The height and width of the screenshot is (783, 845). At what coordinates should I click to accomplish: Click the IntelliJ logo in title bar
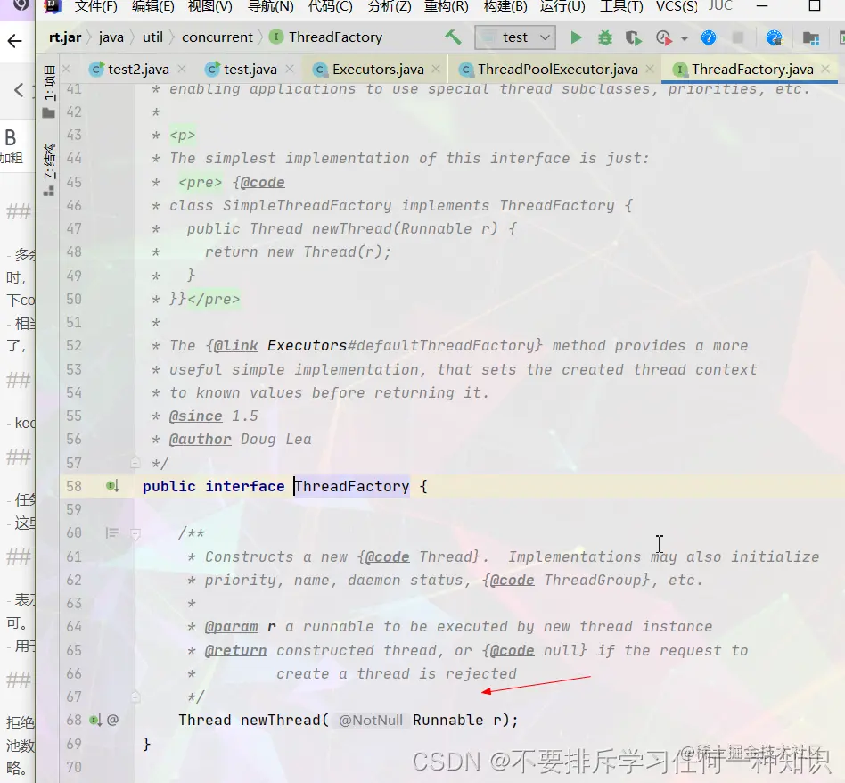tap(53, 5)
